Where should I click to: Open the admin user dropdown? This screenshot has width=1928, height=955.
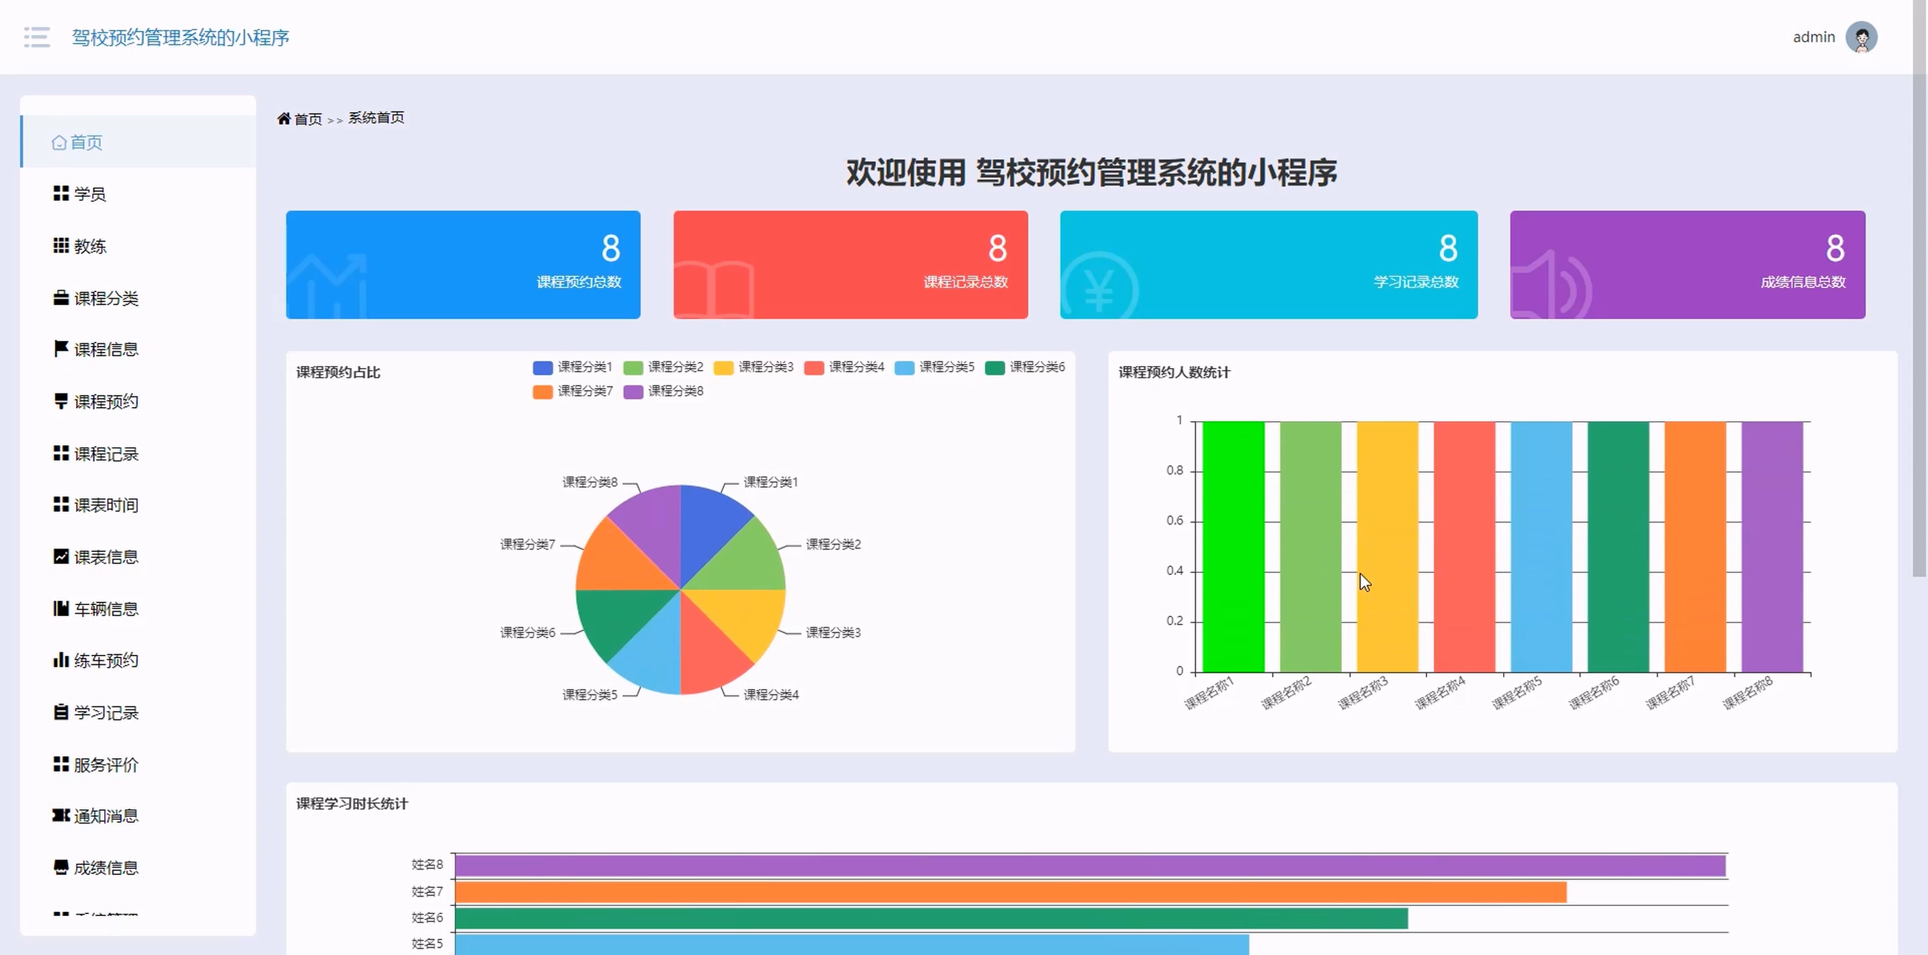(x=1813, y=38)
